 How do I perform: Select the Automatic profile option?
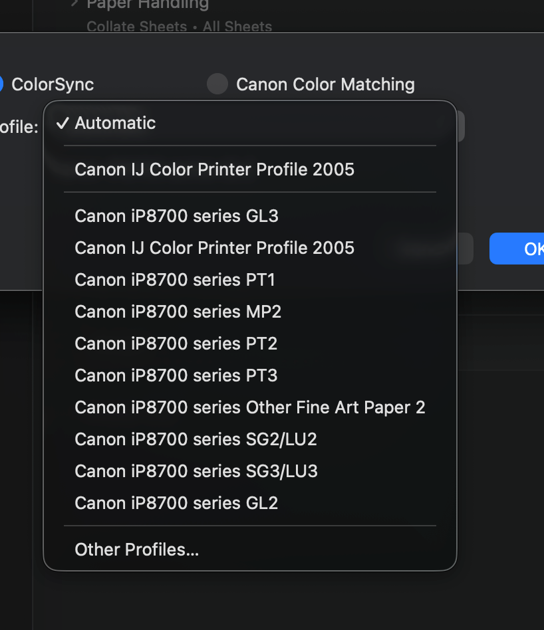click(x=249, y=123)
